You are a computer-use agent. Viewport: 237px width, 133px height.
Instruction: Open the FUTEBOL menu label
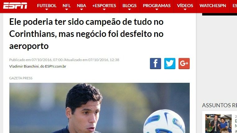[x=47, y=6]
